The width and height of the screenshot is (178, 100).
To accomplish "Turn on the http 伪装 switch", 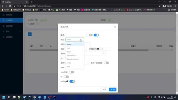I will (71, 72).
